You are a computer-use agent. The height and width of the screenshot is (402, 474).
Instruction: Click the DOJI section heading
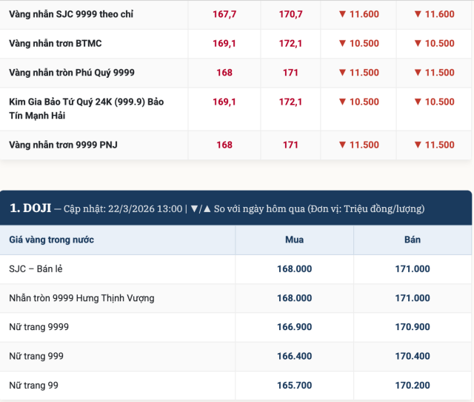[26, 208]
